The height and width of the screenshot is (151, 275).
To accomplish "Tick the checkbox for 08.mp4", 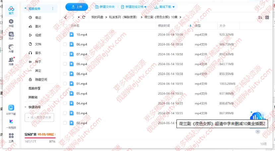I will coord(65,74).
